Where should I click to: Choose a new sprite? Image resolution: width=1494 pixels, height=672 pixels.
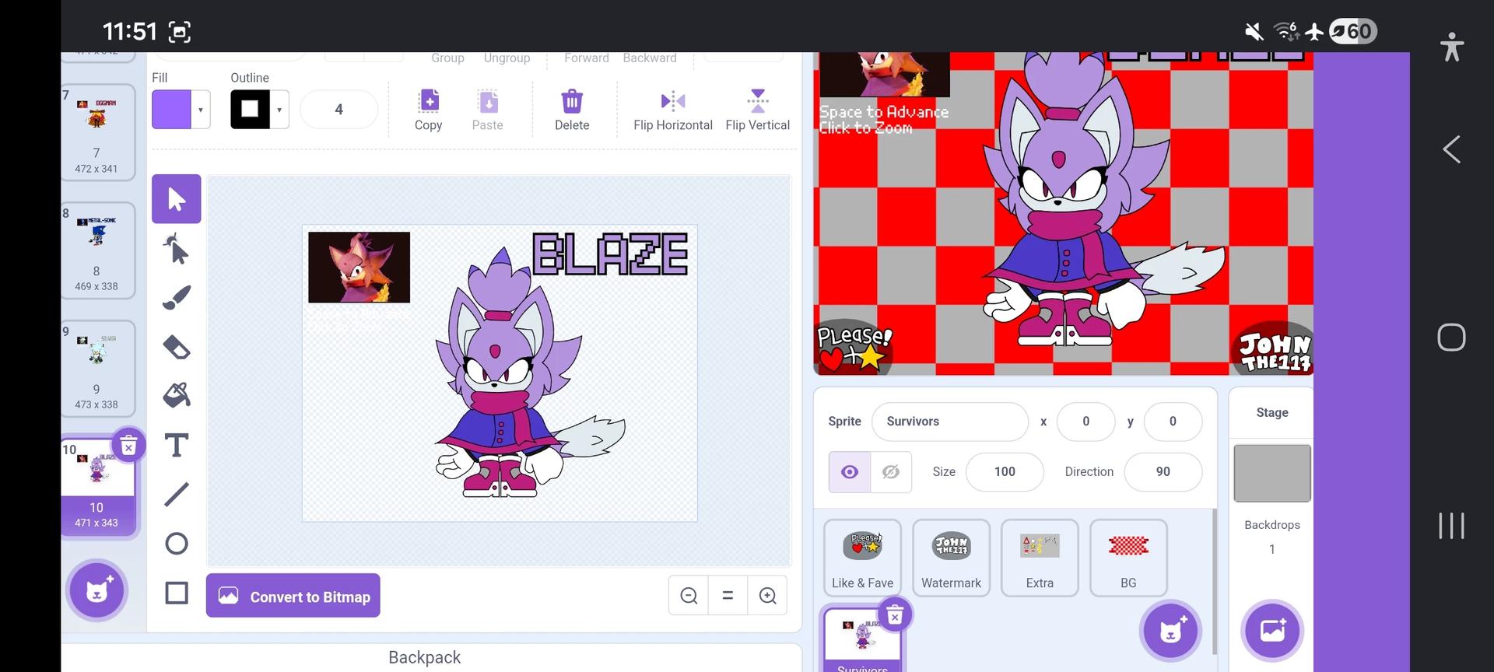pyautogui.click(x=1171, y=631)
